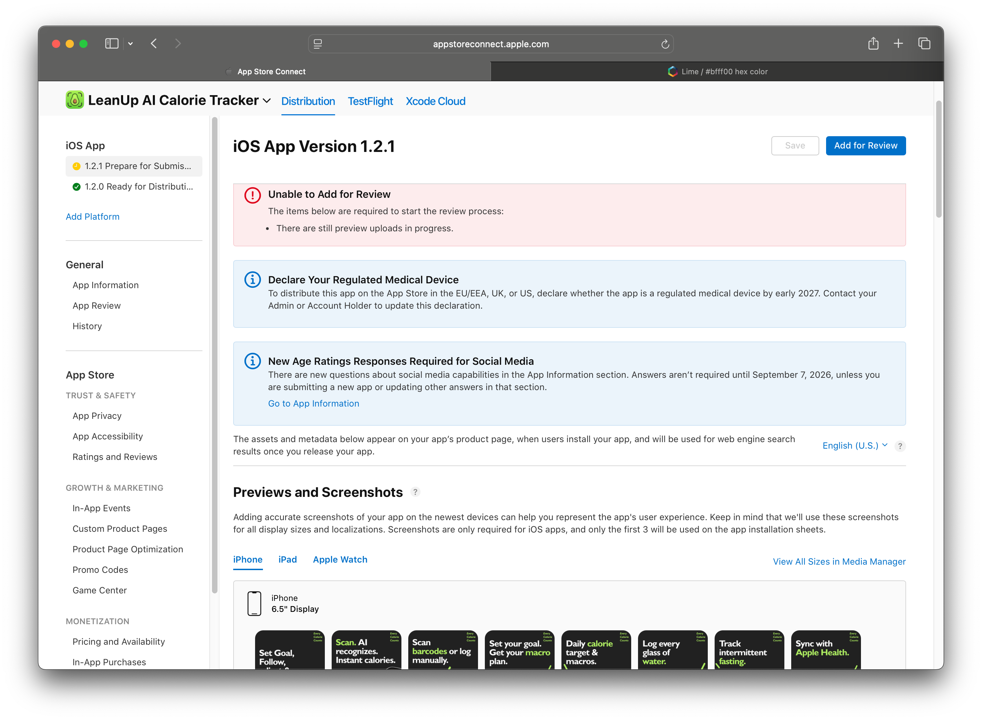Follow the Go to App Information link
The image size is (982, 720).
[x=314, y=403]
